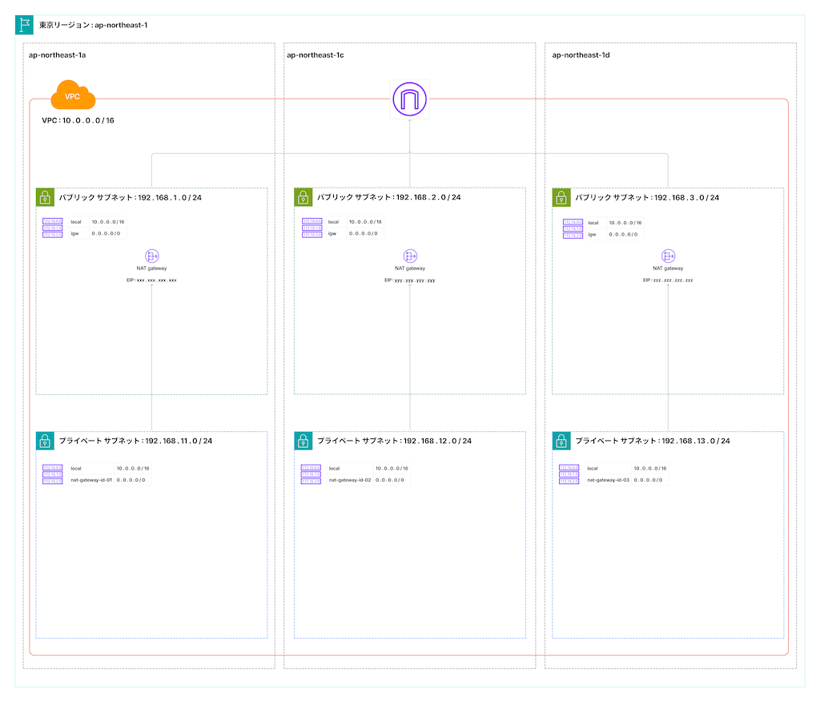Select the route table icon in subnet 192.168.1.0/24

click(x=52, y=228)
